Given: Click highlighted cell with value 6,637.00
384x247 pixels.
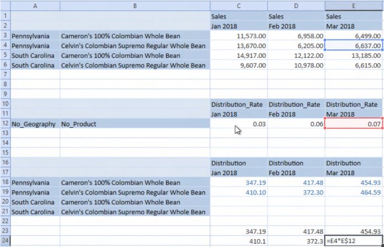Looking at the screenshot, I should 354,45.
